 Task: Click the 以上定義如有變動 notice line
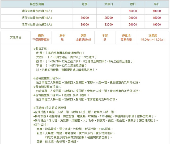pos(67,70)
